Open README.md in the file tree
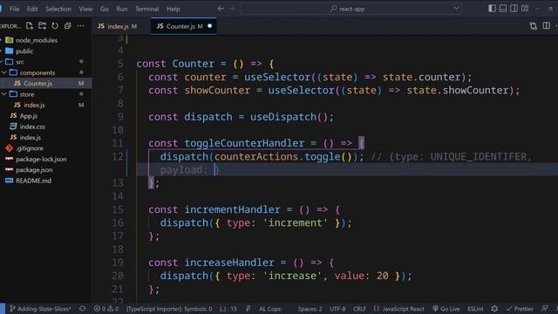Viewport: 558px width, 314px height. click(33, 181)
